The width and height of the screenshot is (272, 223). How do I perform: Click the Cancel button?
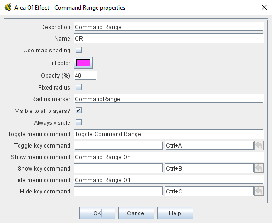point(136,213)
